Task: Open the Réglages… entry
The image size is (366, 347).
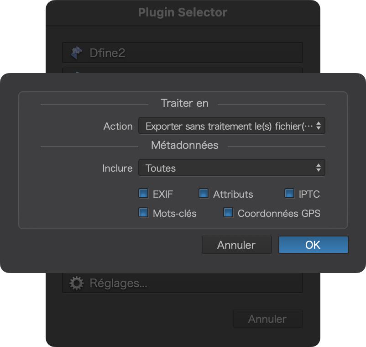Action: point(183,283)
